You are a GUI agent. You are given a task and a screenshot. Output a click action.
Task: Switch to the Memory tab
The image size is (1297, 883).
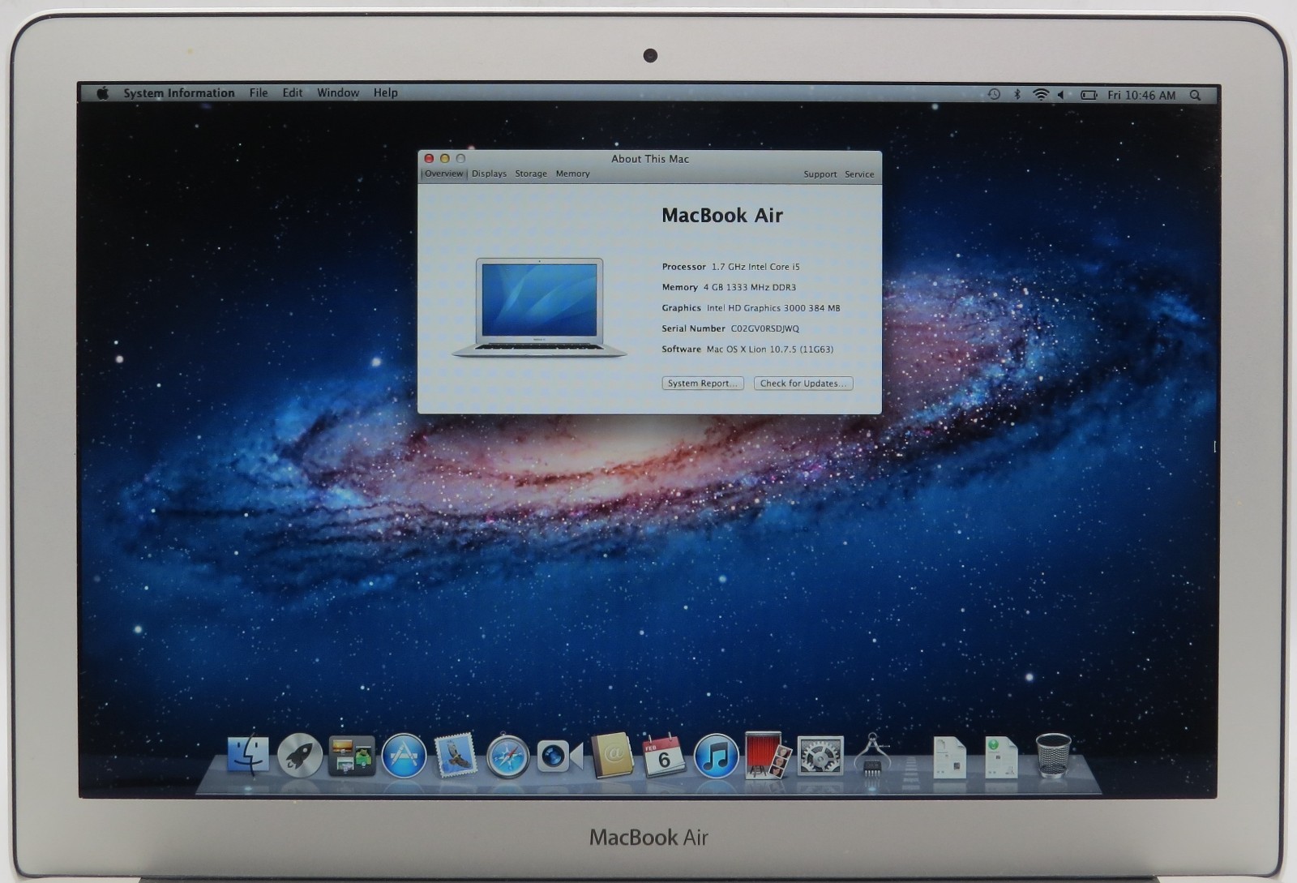[572, 174]
